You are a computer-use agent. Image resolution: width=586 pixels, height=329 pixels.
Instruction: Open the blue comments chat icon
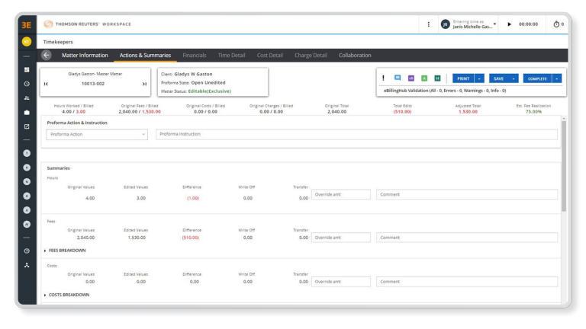pos(398,78)
